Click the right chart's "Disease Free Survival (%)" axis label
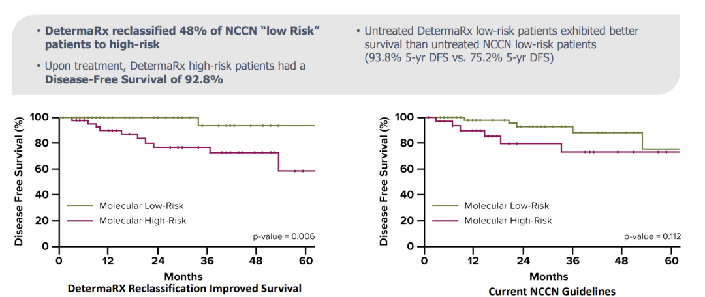The image size is (705, 297). (x=385, y=182)
